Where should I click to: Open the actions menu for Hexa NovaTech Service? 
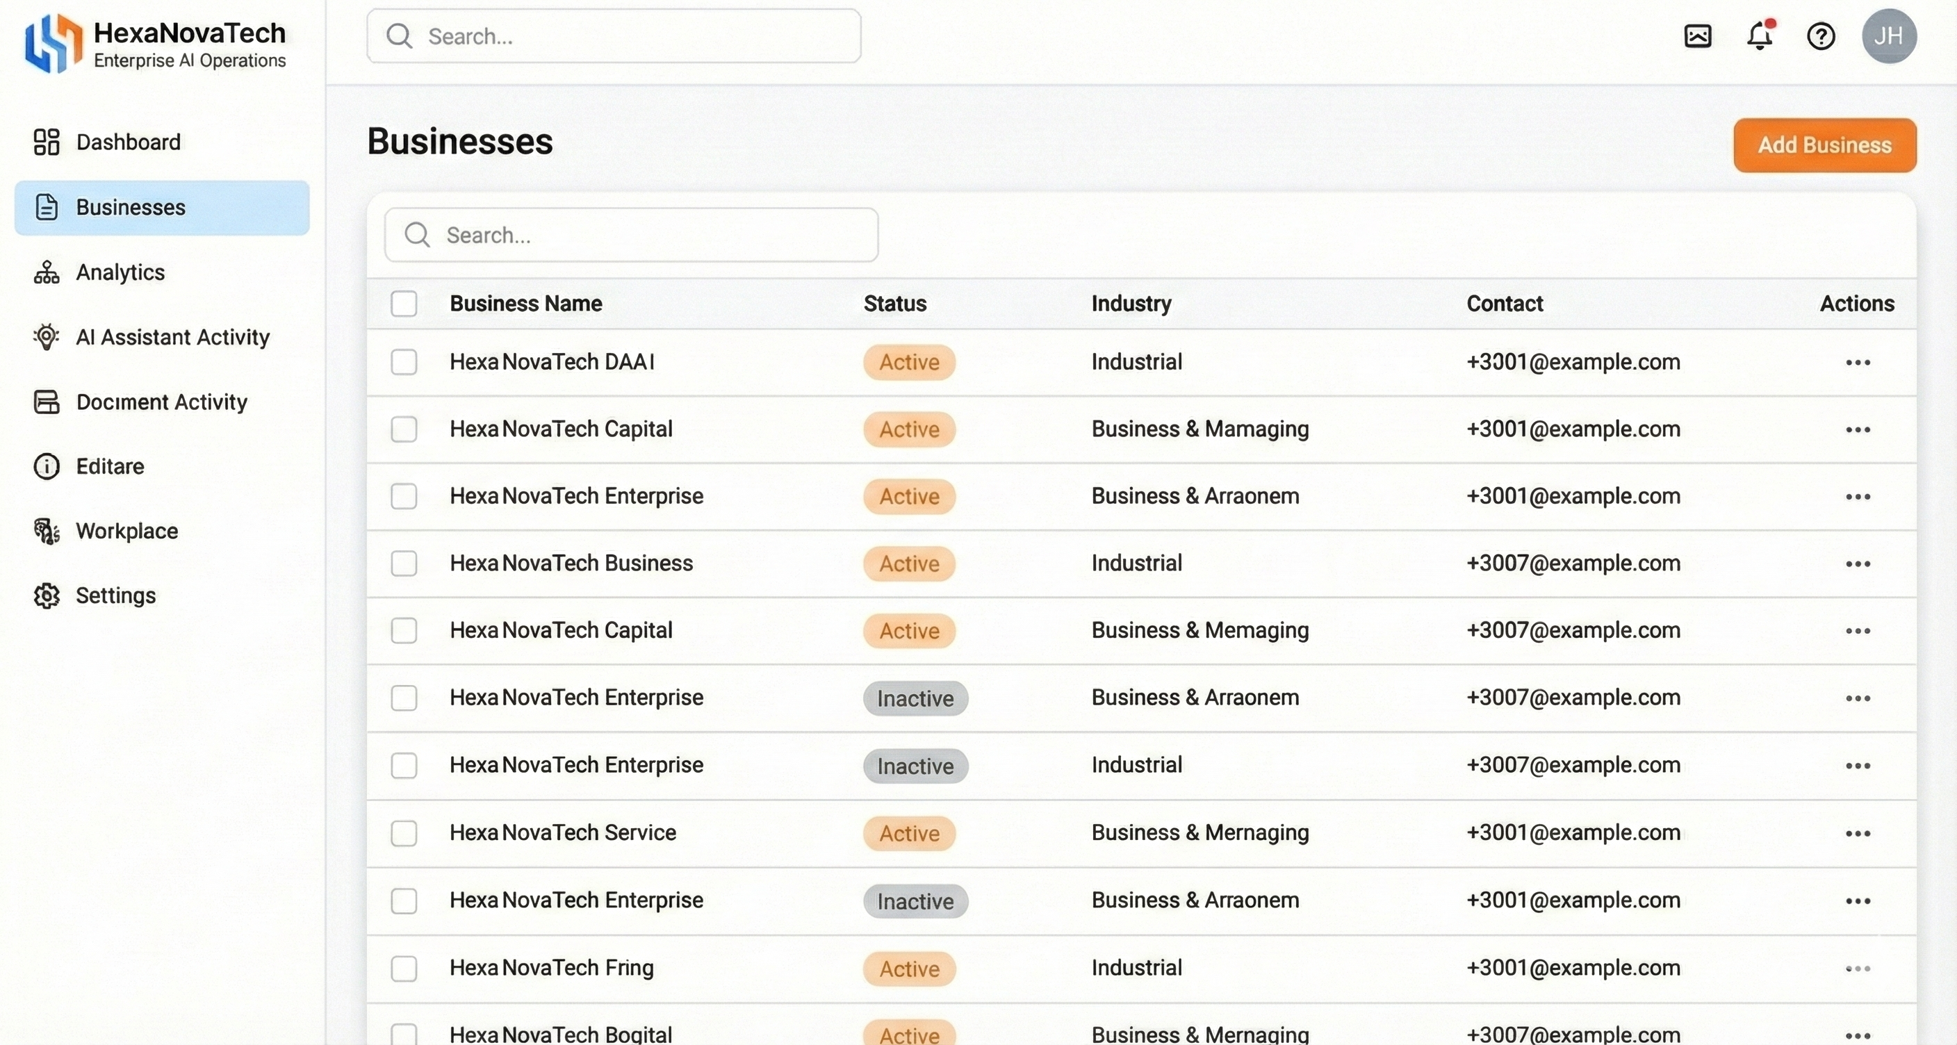point(1858,833)
